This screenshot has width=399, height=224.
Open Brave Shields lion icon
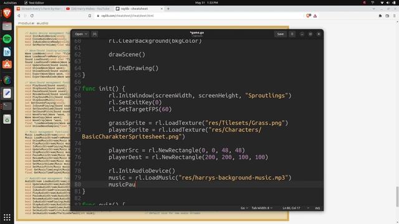tap(309, 16)
